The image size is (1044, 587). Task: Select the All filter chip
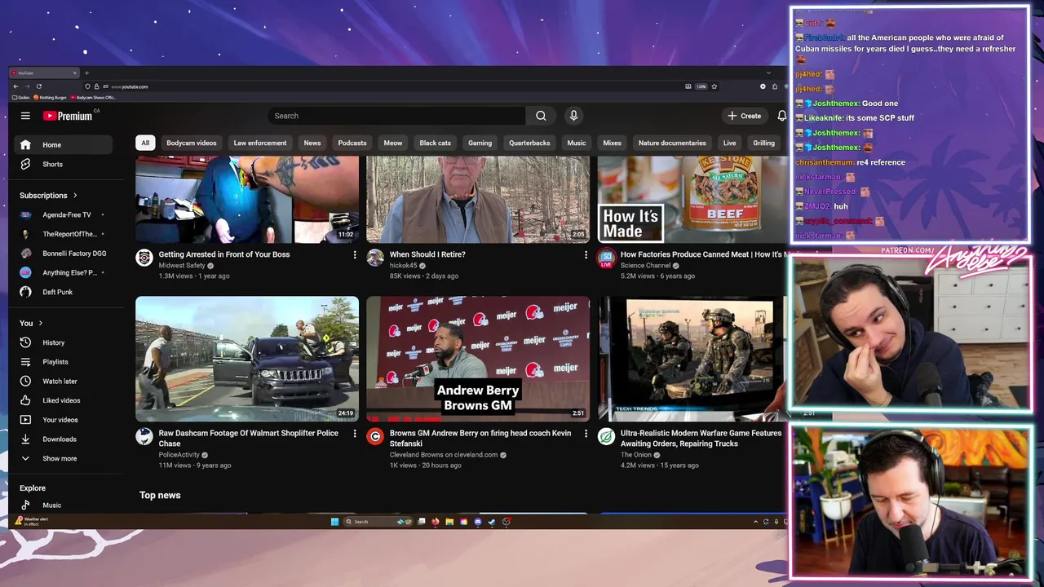pos(145,143)
